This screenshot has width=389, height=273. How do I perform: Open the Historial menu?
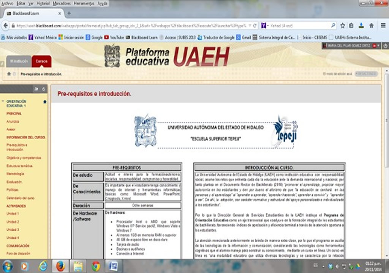point(43,3)
